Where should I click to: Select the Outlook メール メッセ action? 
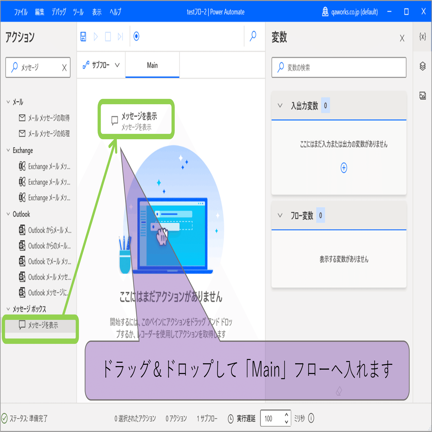pyautogui.click(x=45, y=277)
